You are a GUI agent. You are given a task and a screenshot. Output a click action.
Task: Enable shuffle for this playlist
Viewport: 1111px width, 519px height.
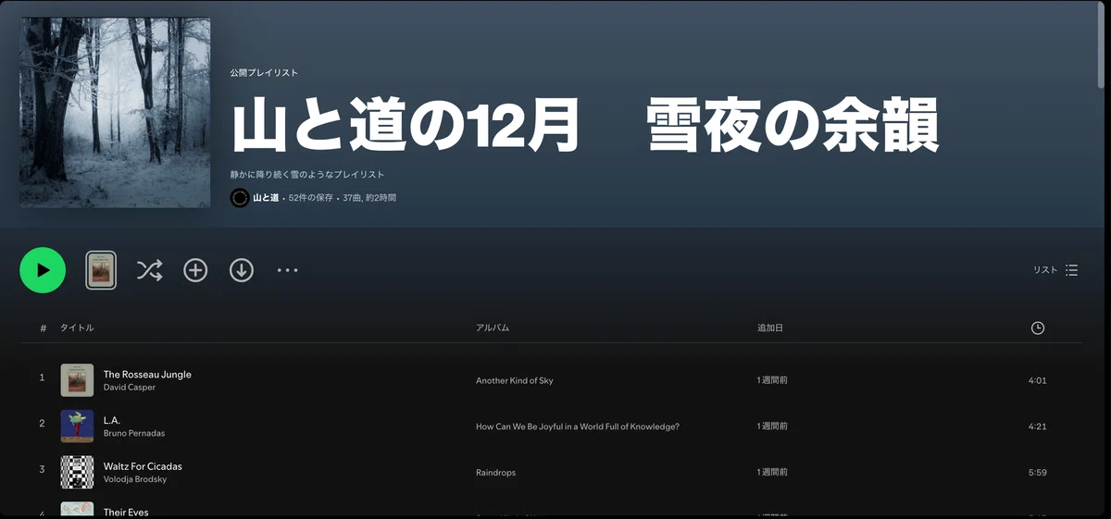tap(149, 270)
